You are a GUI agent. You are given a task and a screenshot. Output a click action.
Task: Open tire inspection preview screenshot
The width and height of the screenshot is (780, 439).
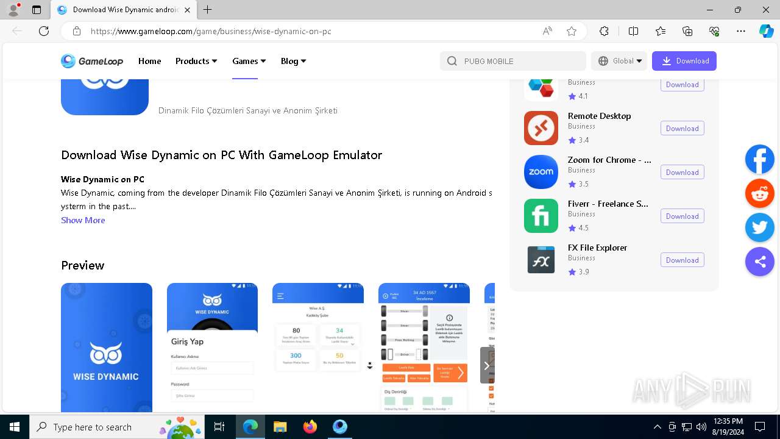424,348
